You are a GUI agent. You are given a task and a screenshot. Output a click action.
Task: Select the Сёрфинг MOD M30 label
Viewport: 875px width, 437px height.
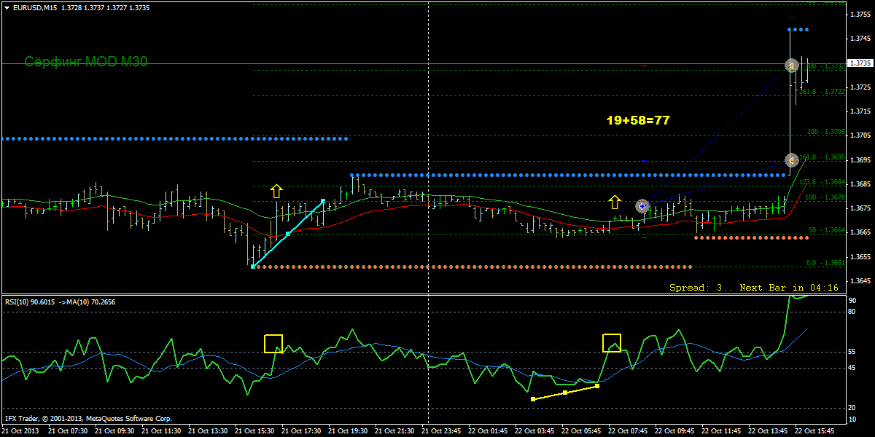(x=86, y=63)
